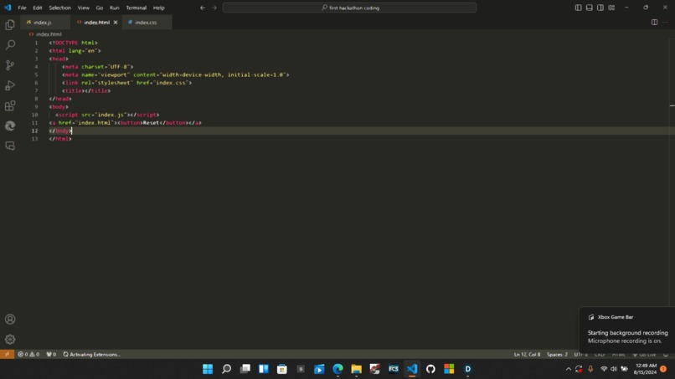This screenshot has width=675, height=379.
Task: Click the script src index.js line
Action: 107,115
